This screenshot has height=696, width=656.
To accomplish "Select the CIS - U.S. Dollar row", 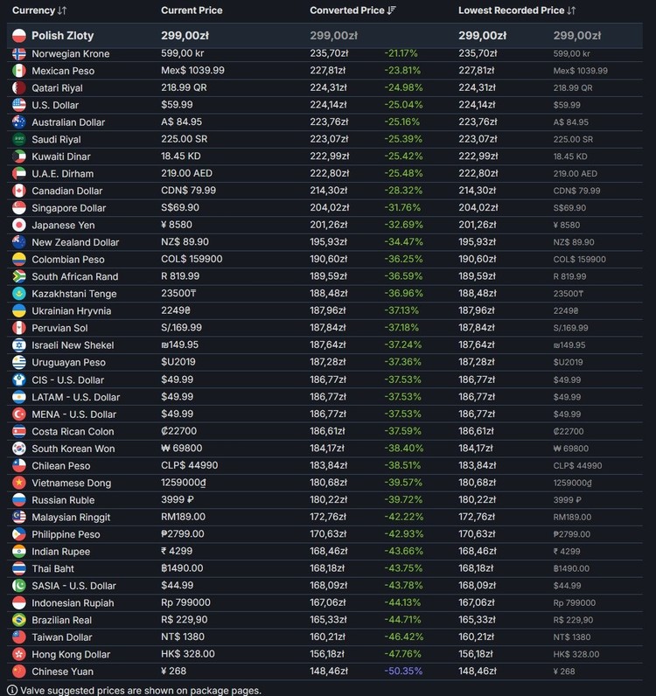I will [325, 380].
